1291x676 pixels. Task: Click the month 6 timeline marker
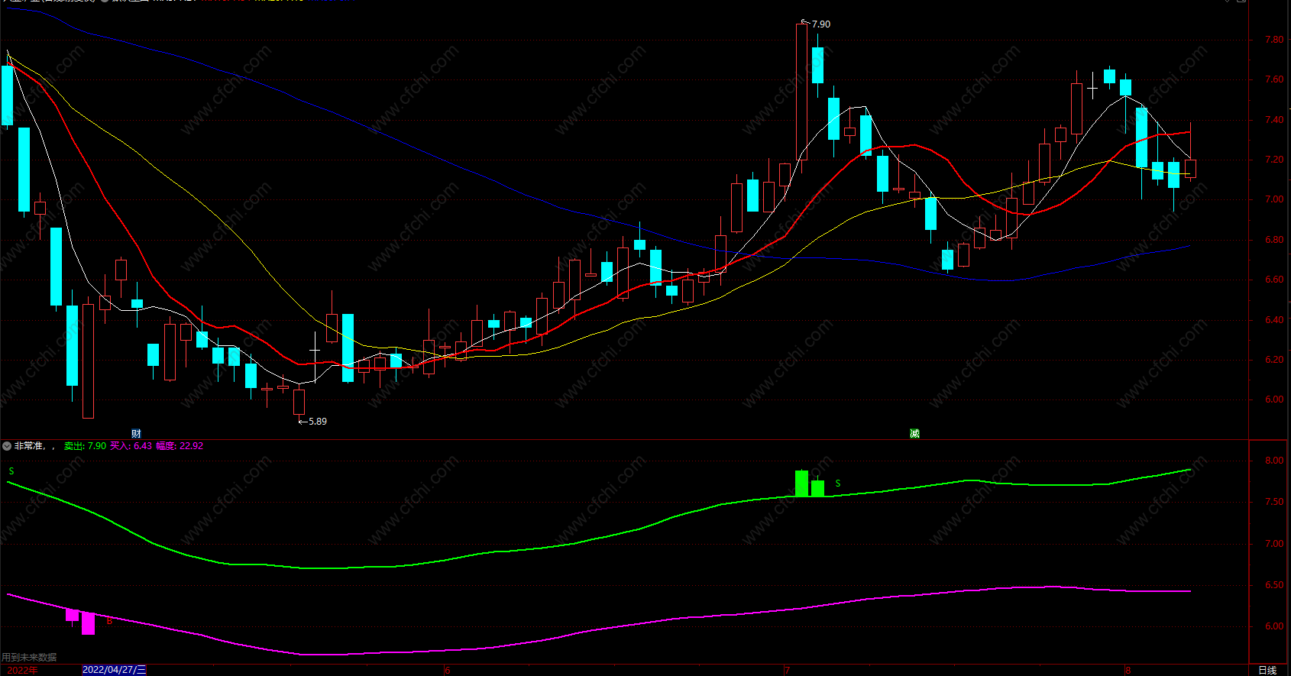pos(448,671)
